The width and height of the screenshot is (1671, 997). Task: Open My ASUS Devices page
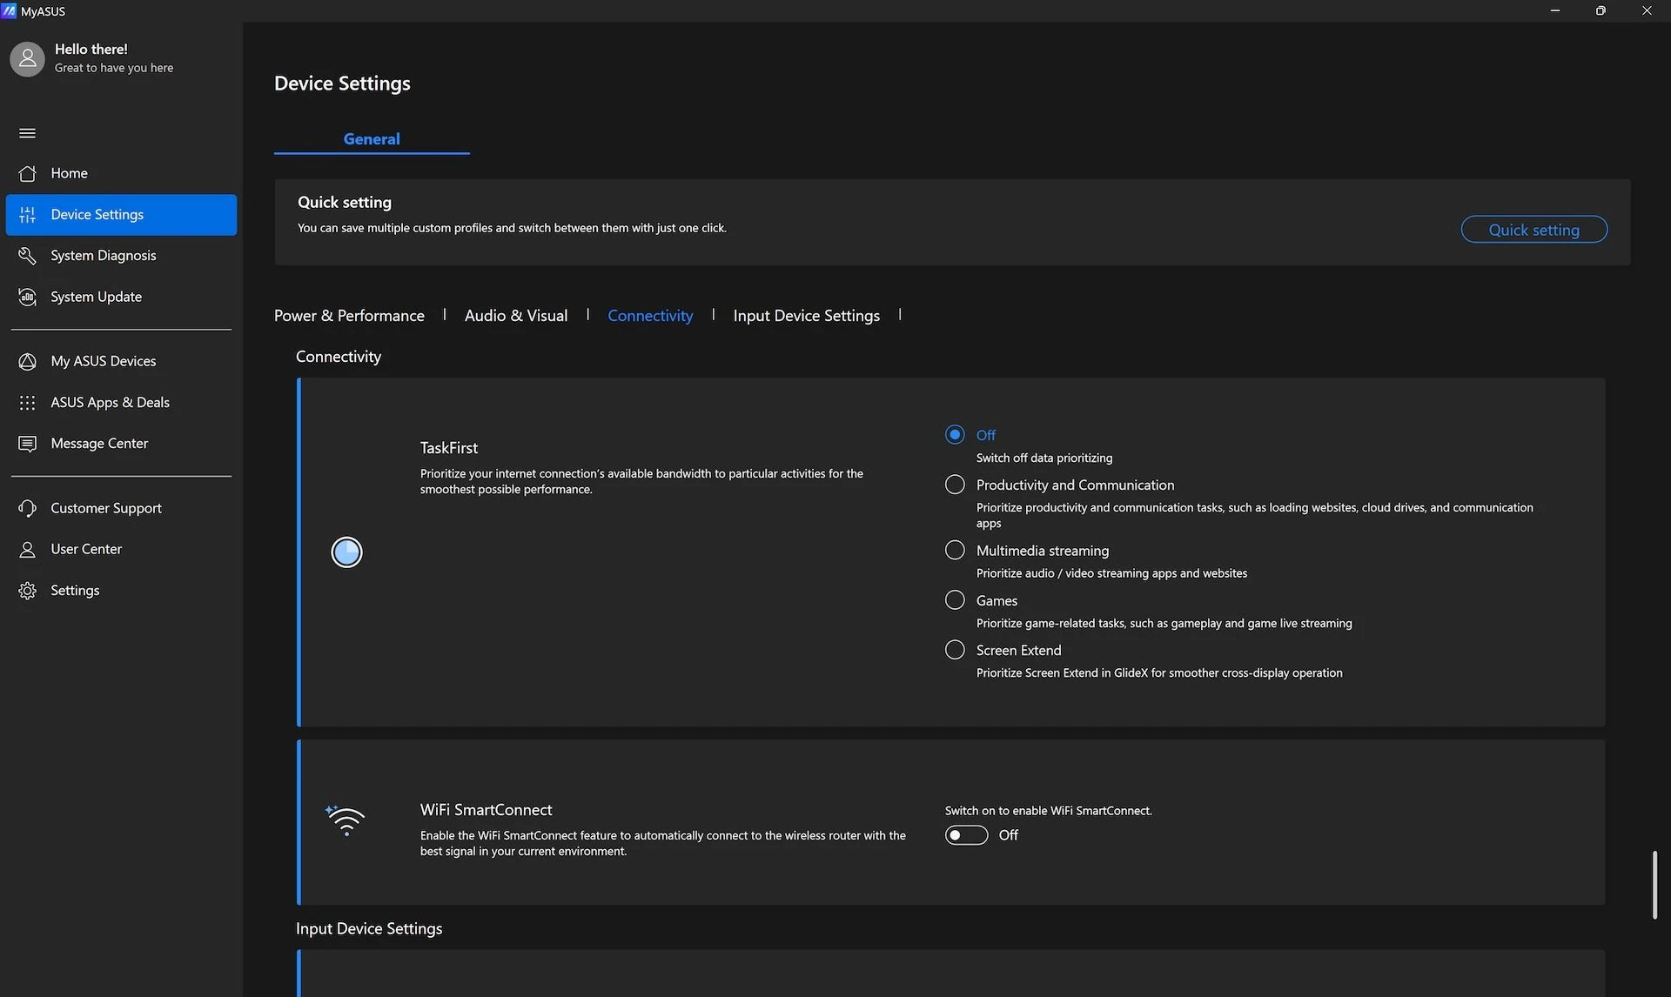point(121,361)
